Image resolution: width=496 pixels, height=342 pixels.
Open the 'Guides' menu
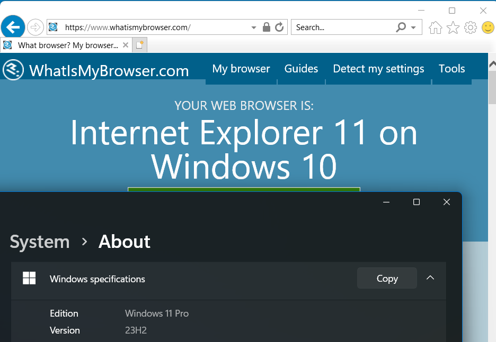[x=301, y=69]
